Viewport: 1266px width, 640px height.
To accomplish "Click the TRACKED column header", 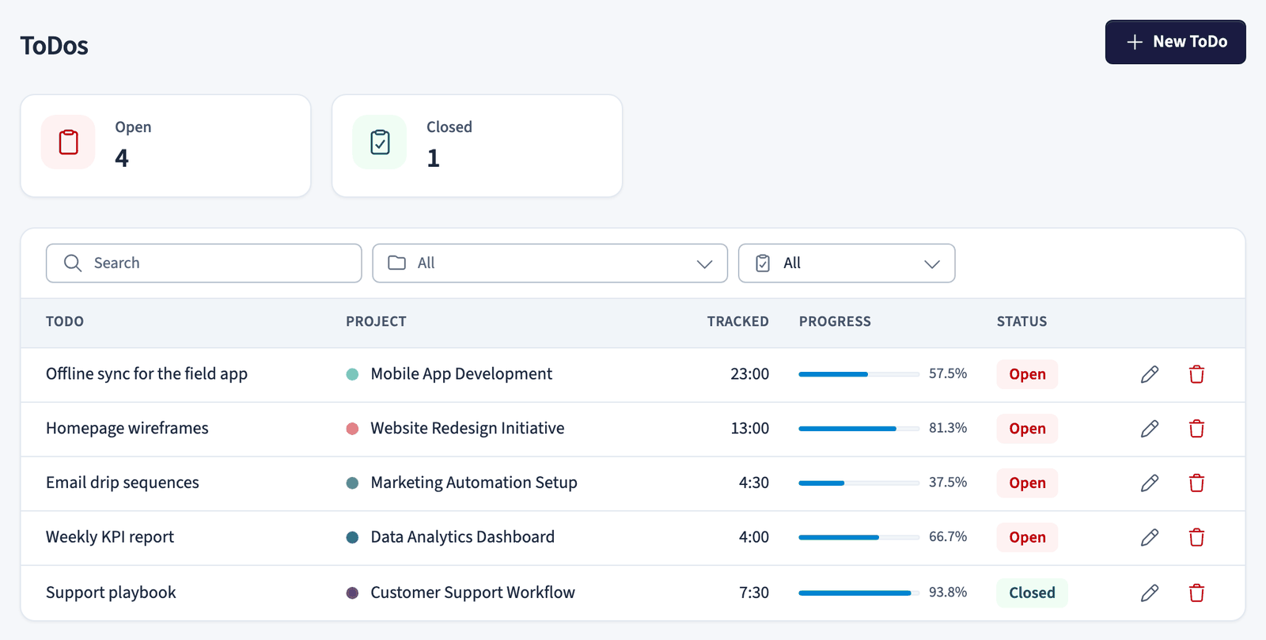I will coord(738,322).
